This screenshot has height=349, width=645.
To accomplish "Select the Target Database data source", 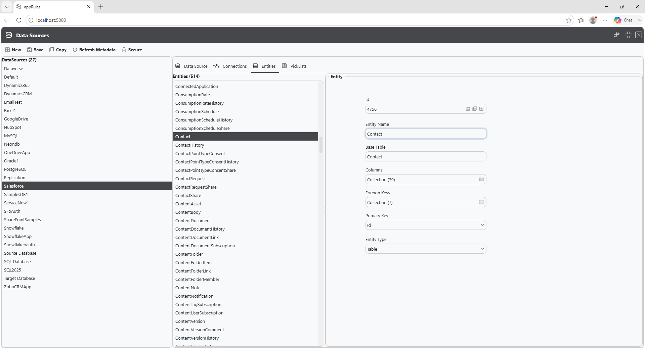I will pyautogui.click(x=87, y=278).
